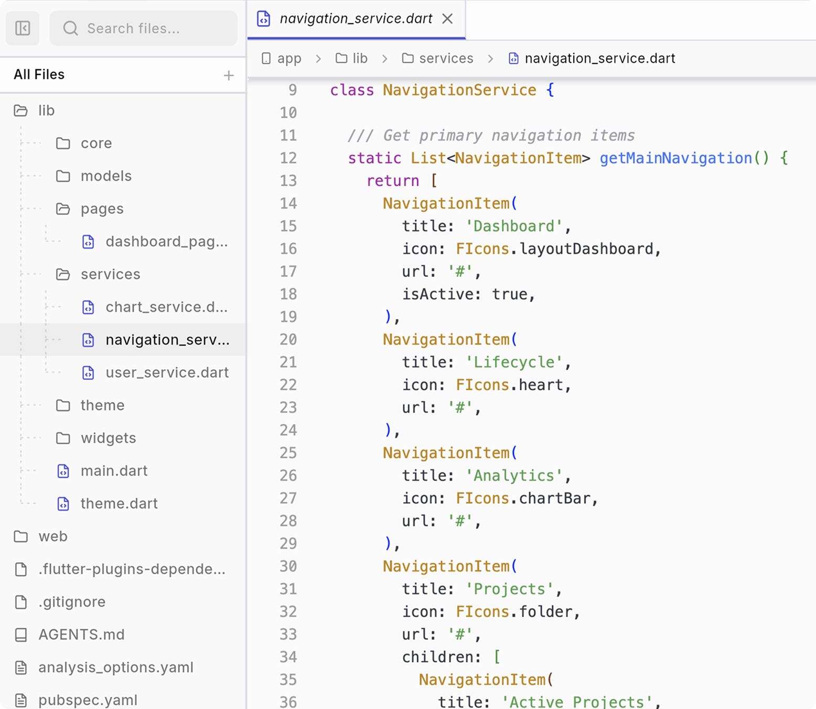Click the All Files heading
This screenshot has width=816, height=709.
[39, 74]
